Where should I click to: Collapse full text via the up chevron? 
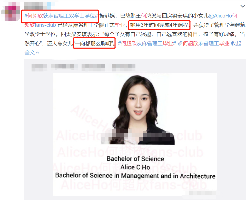(x=37, y=52)
